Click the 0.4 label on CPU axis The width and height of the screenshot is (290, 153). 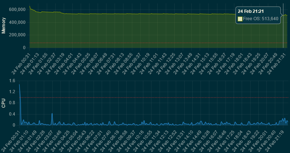click(11, 114)
